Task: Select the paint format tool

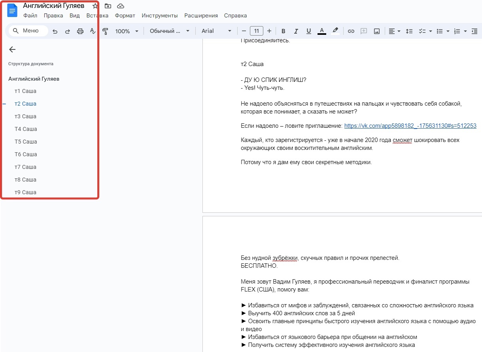Action: [106, 31]
